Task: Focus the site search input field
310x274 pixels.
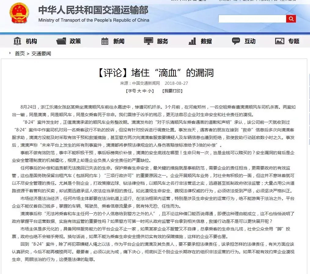Action: (252, 19)
